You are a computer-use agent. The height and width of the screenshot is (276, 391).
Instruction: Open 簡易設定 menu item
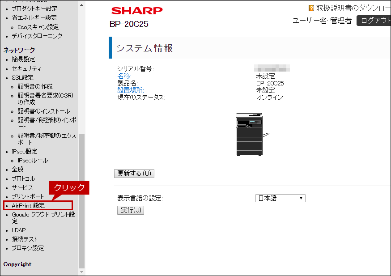click(23, 59)
